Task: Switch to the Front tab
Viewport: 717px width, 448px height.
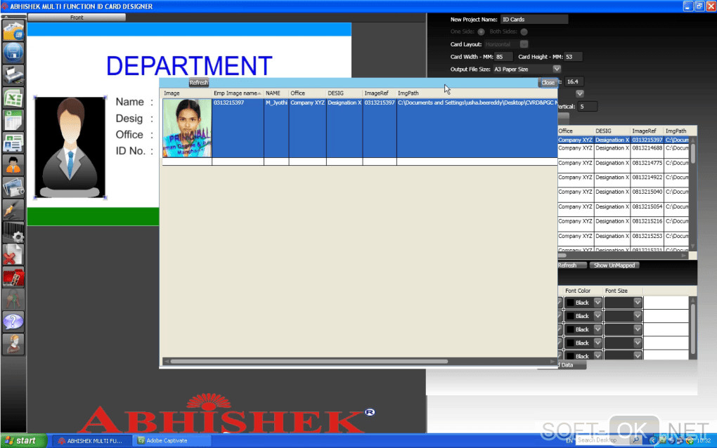Action: tap(77, 18)
